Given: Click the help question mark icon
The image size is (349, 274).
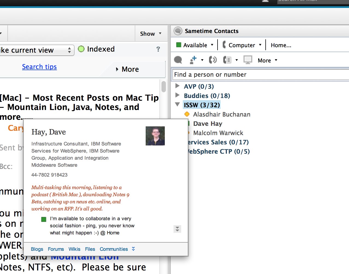Looking at the screenshot, I should [x=158, y=49].
